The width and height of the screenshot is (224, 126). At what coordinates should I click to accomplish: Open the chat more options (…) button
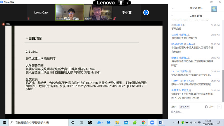point(219,107)
